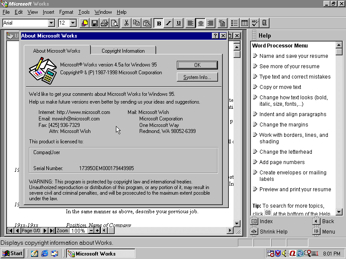
Task: Set right paragraph alignment
Action: tap(211, 23)
